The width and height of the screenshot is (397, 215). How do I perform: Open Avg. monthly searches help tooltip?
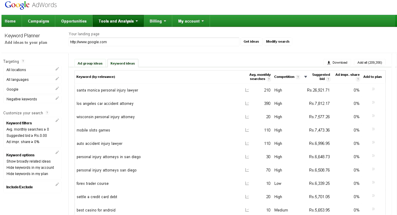click(x=269, y=79)
